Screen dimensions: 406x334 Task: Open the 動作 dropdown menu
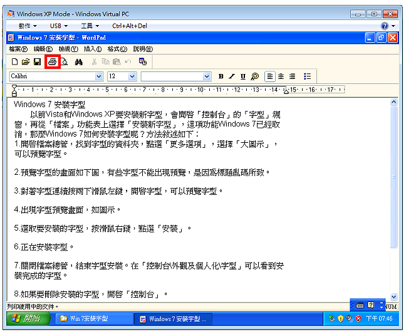(x=28, y=26)
